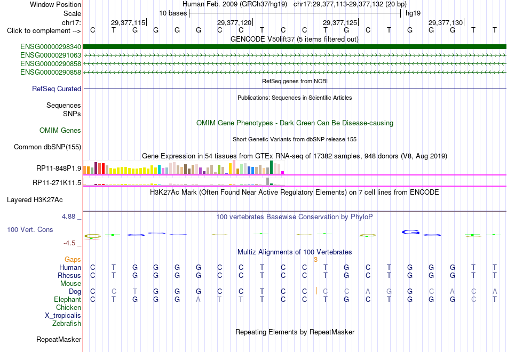The image size is (507, 352).
Task: Click magenta last bar in RP11-848P1.9 graph
Action: (283, 173)
